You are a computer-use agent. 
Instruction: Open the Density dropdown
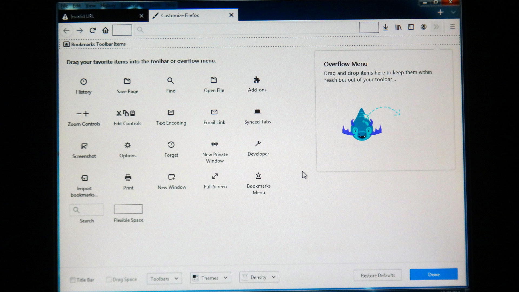[x=259, y=277]
